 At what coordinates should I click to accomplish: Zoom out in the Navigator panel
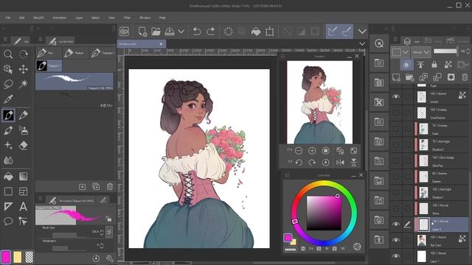[x=299, y=150]
